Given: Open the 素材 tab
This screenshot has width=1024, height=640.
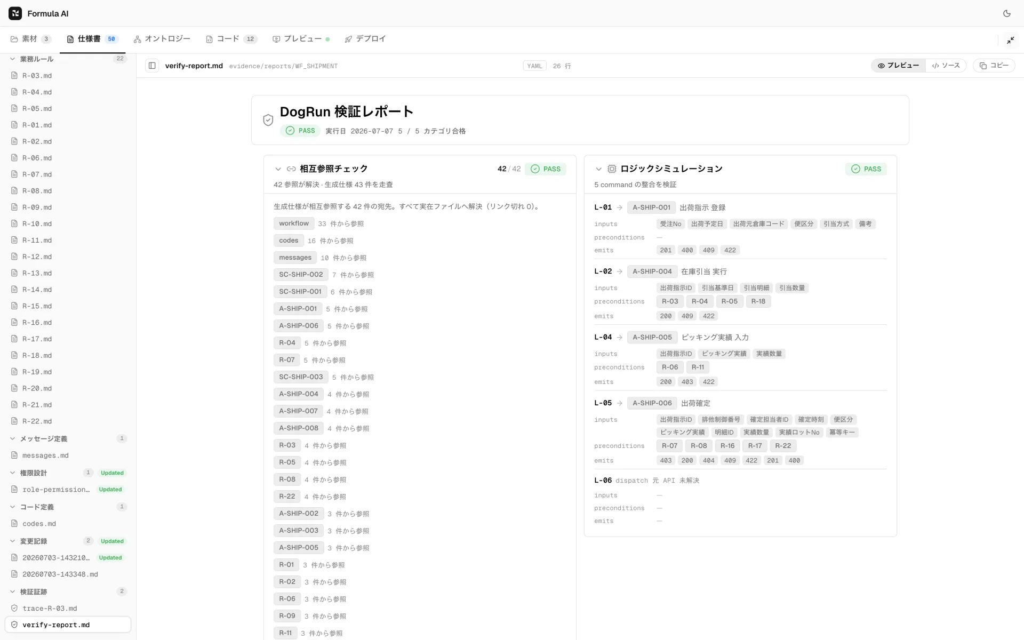Looking at the screenshot, I should [30, 39].
